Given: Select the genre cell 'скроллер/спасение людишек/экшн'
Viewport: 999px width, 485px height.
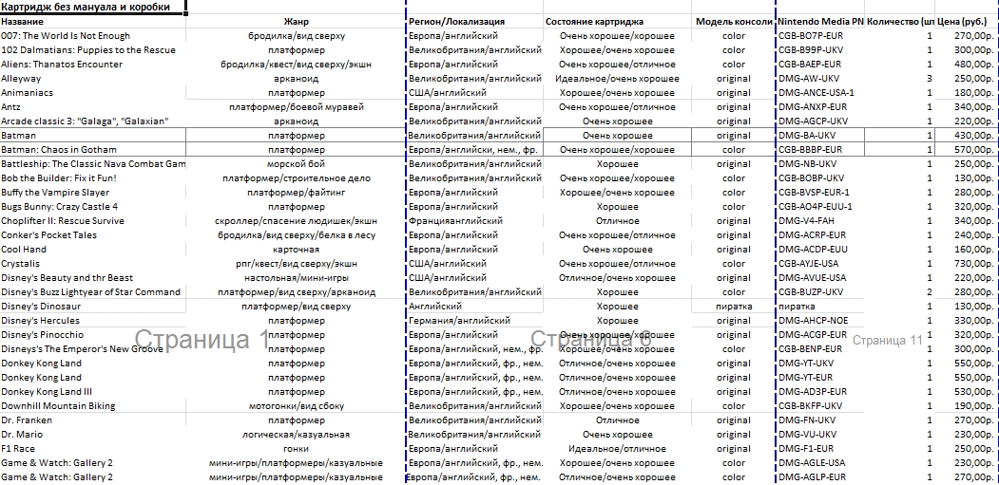Looking at the screenshot, I should click(297, 221).
